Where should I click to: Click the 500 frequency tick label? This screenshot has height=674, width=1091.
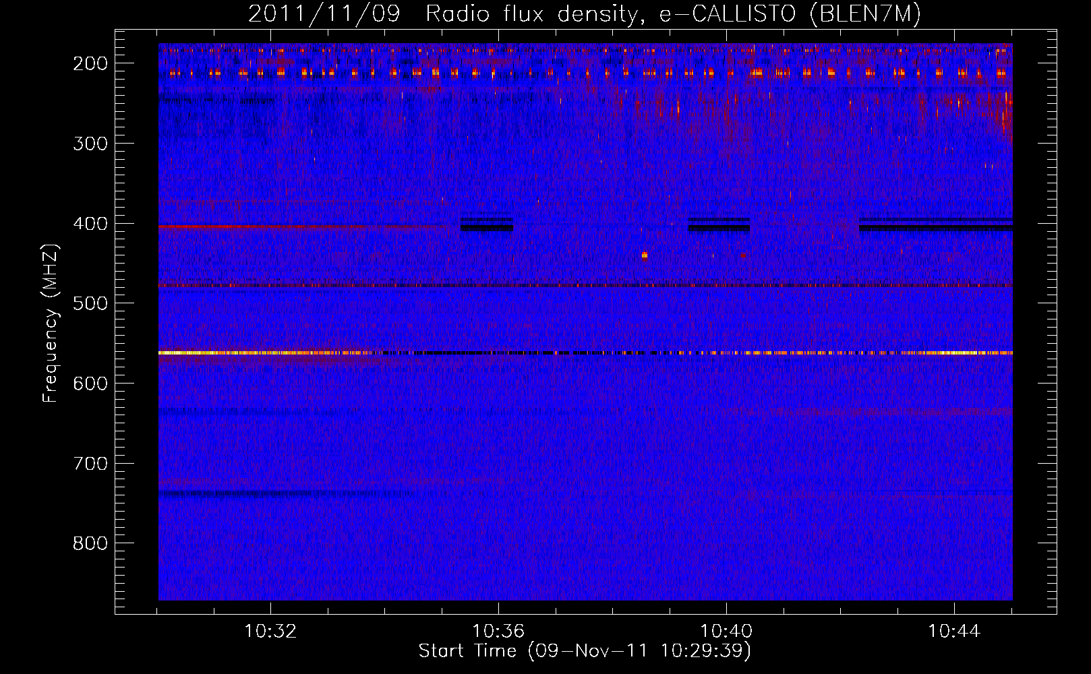[90, 303]
